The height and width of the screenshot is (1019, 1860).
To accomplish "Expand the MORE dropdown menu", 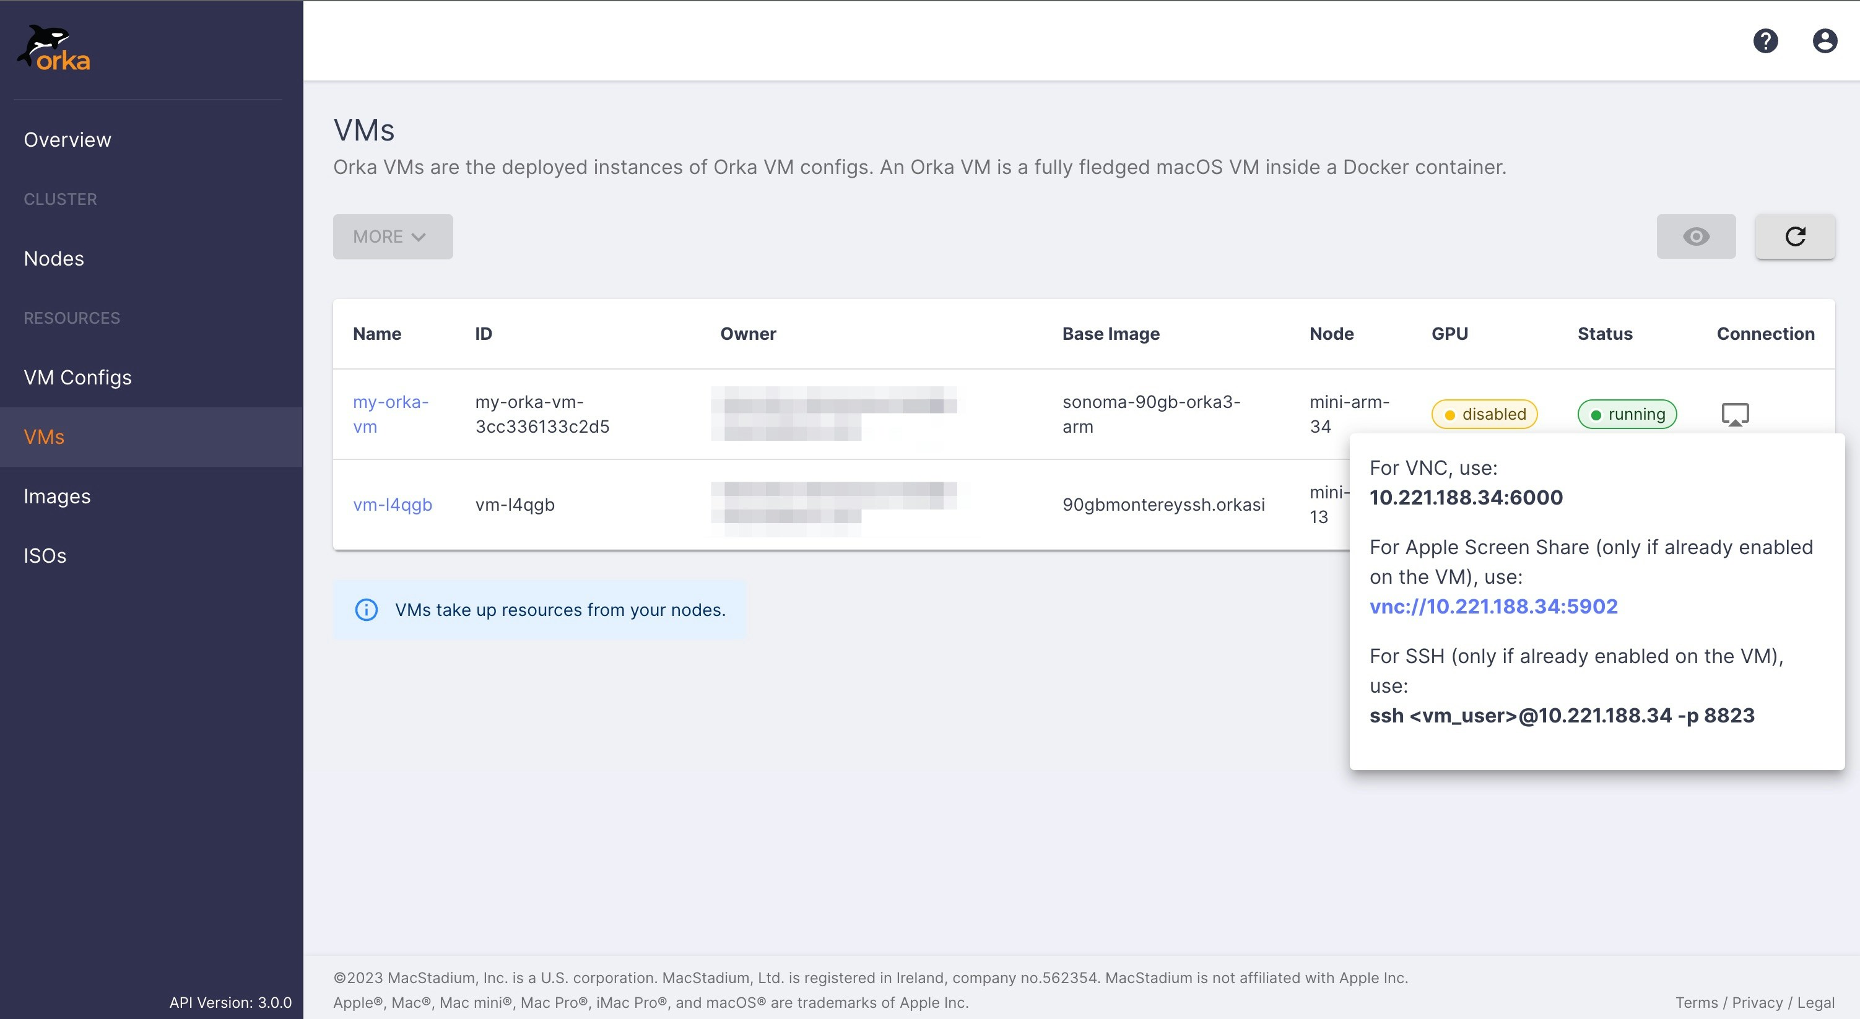I will (x=392, y=237).
